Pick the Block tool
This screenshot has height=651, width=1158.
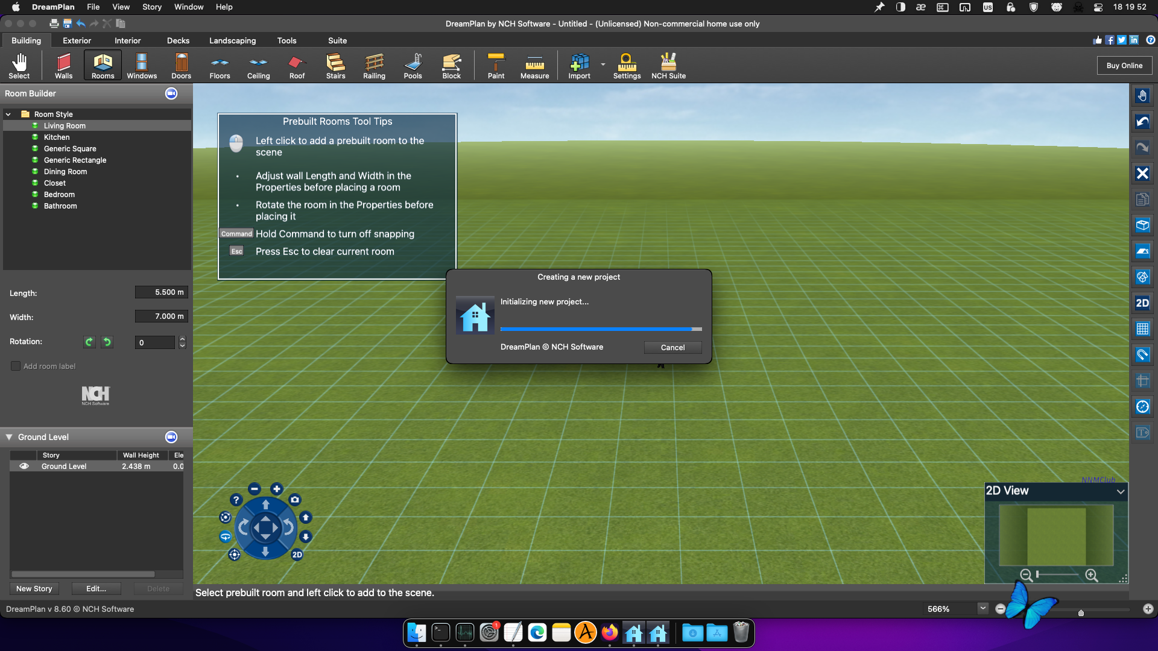pyautogui.click(x=451, y=66)
